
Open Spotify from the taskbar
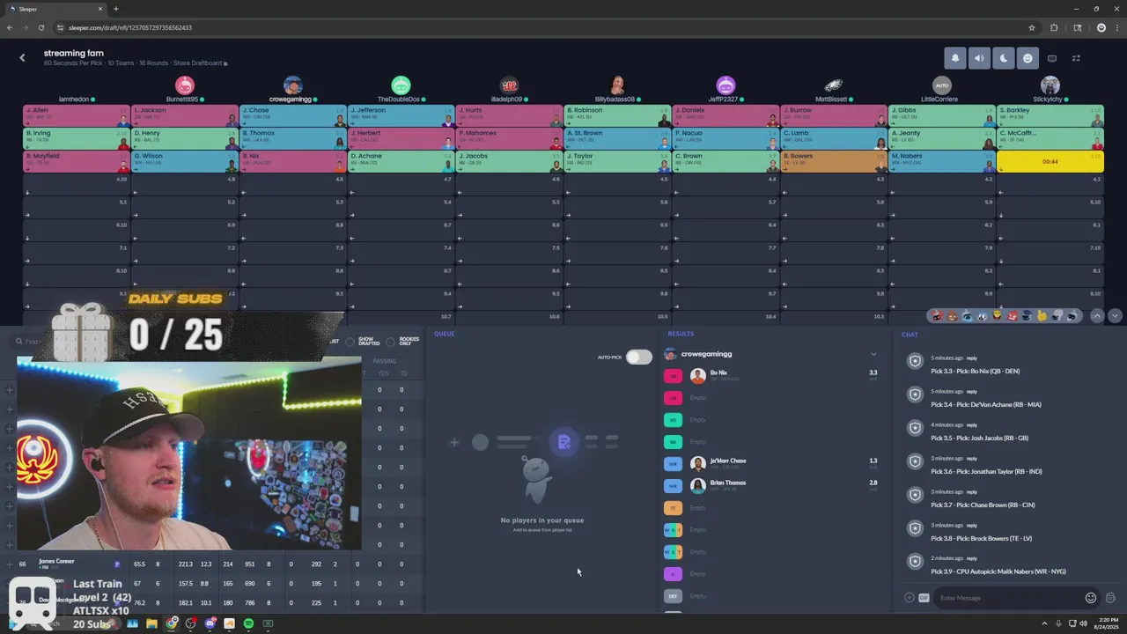[x=248, y=623]
